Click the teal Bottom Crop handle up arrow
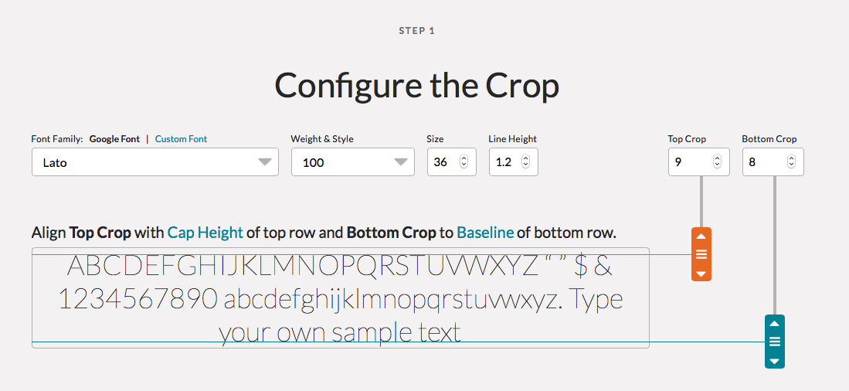Screen dimensions: 849x391 tap(774, 323)
